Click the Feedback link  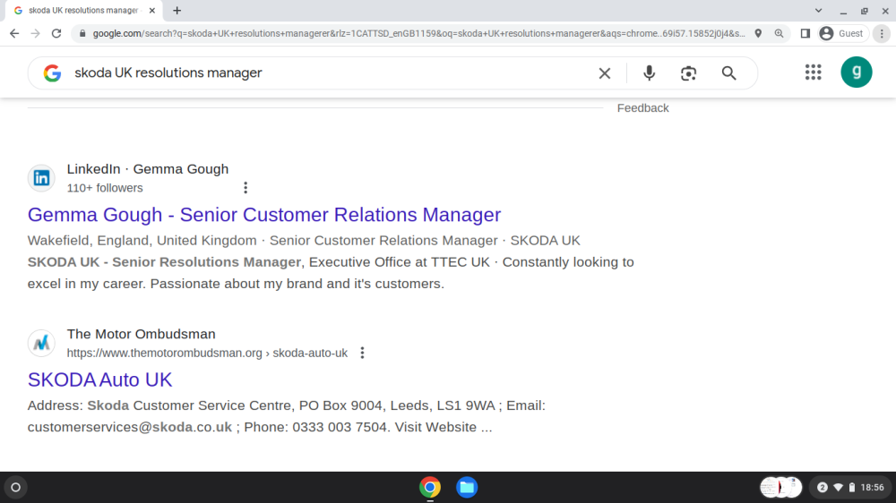[642, 108]
